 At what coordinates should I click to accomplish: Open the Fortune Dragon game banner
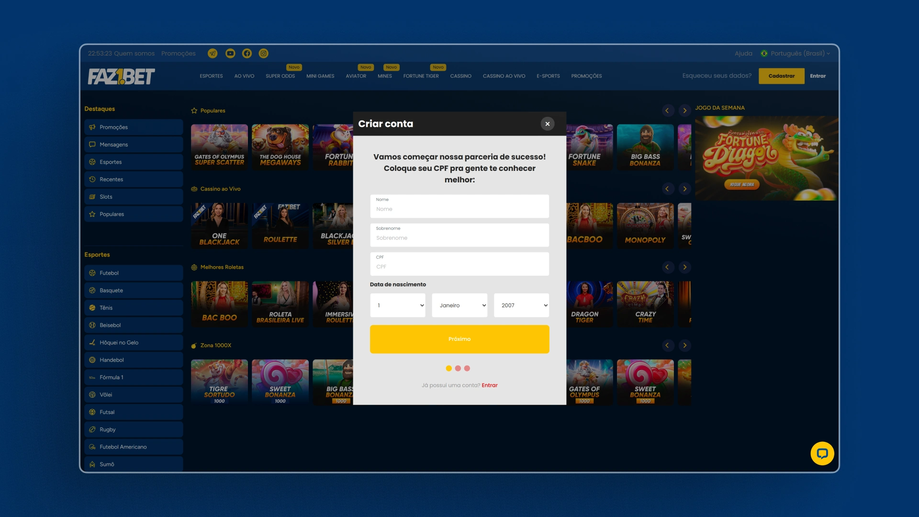click(766, 158)
